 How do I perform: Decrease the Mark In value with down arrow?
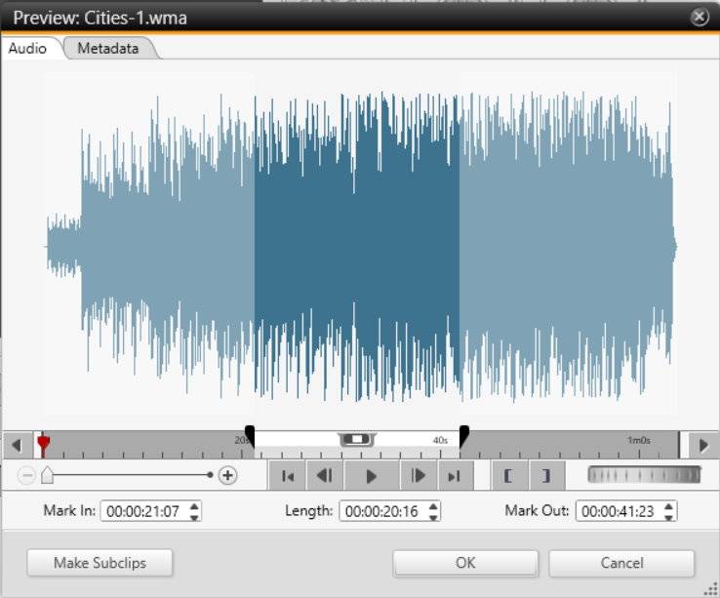[x=194, y=517]
